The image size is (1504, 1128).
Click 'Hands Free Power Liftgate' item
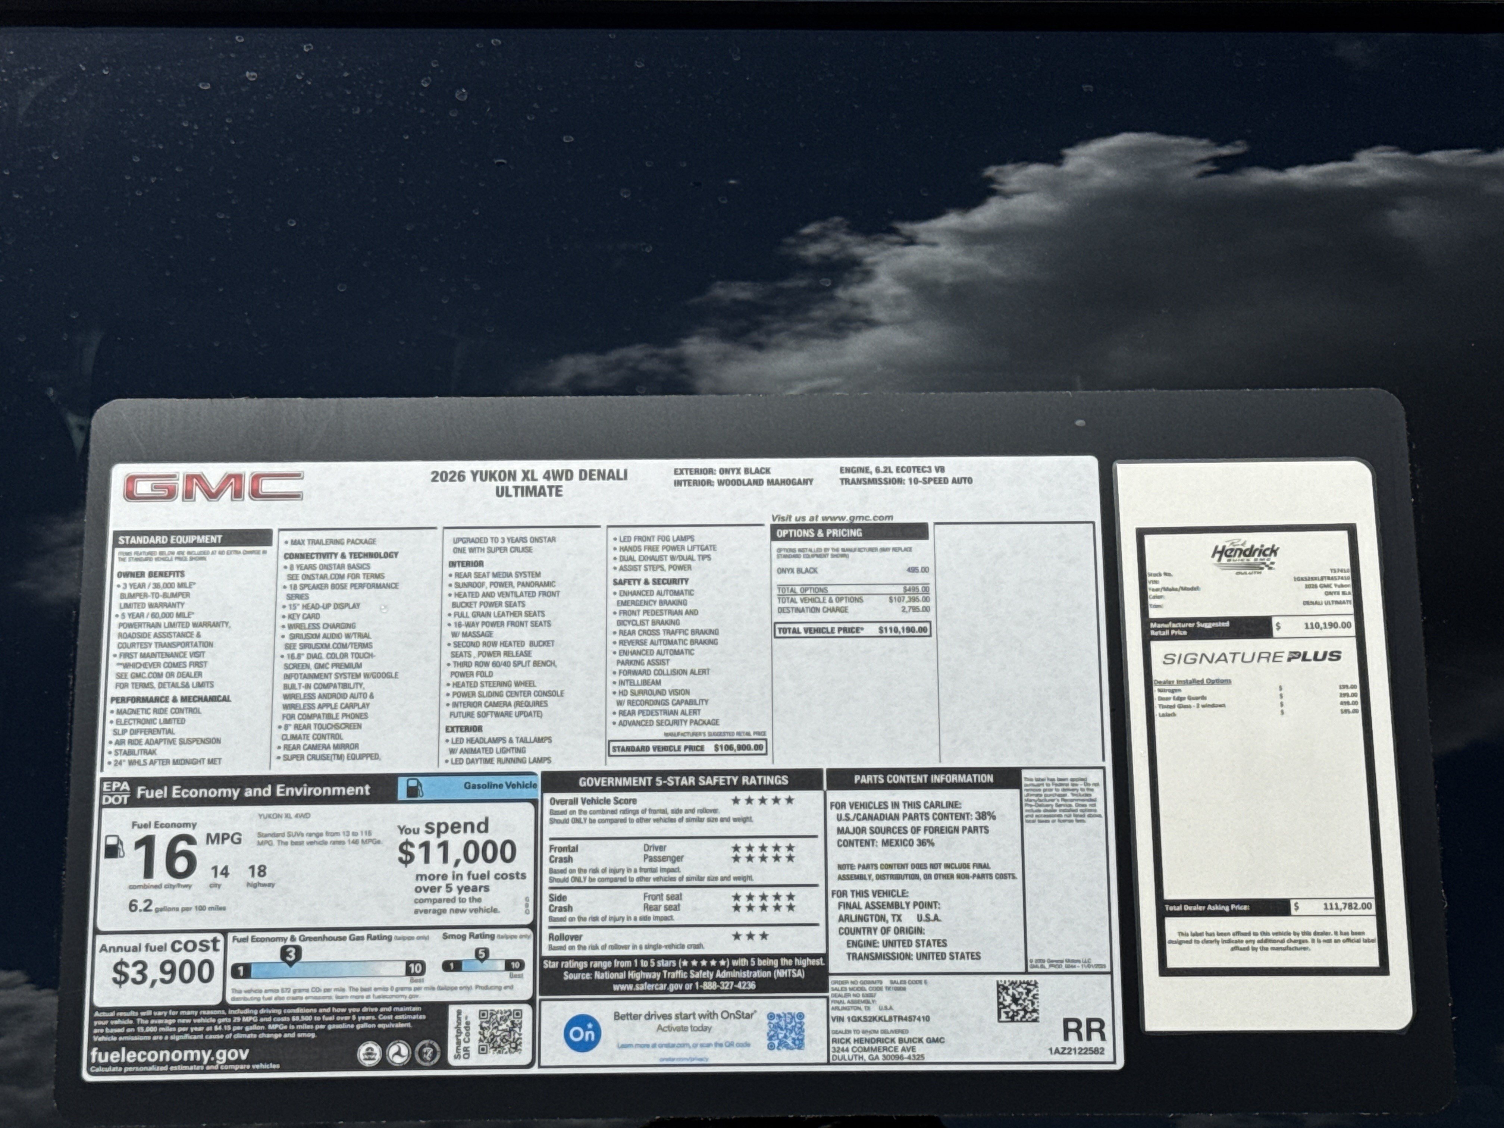(x=665, y=548)
